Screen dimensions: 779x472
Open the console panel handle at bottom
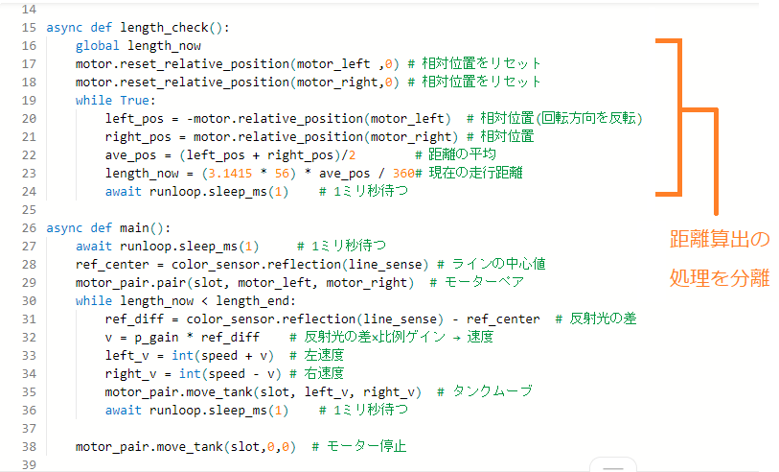[x=612, y=466]
